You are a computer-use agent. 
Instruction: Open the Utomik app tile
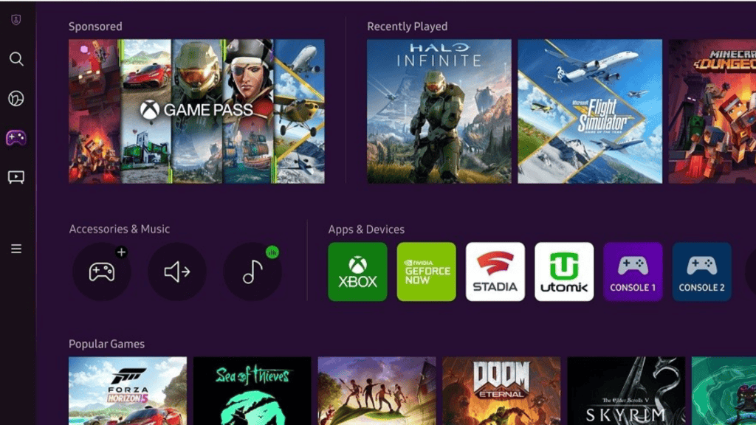click(x=564, y=272)
